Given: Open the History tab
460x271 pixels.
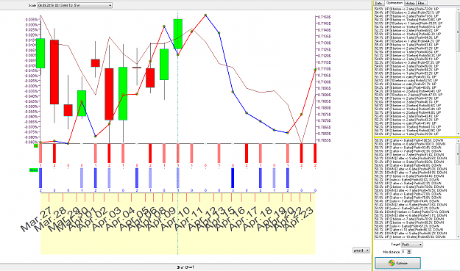Looking at the screenshot, I should tap(409, 3).
